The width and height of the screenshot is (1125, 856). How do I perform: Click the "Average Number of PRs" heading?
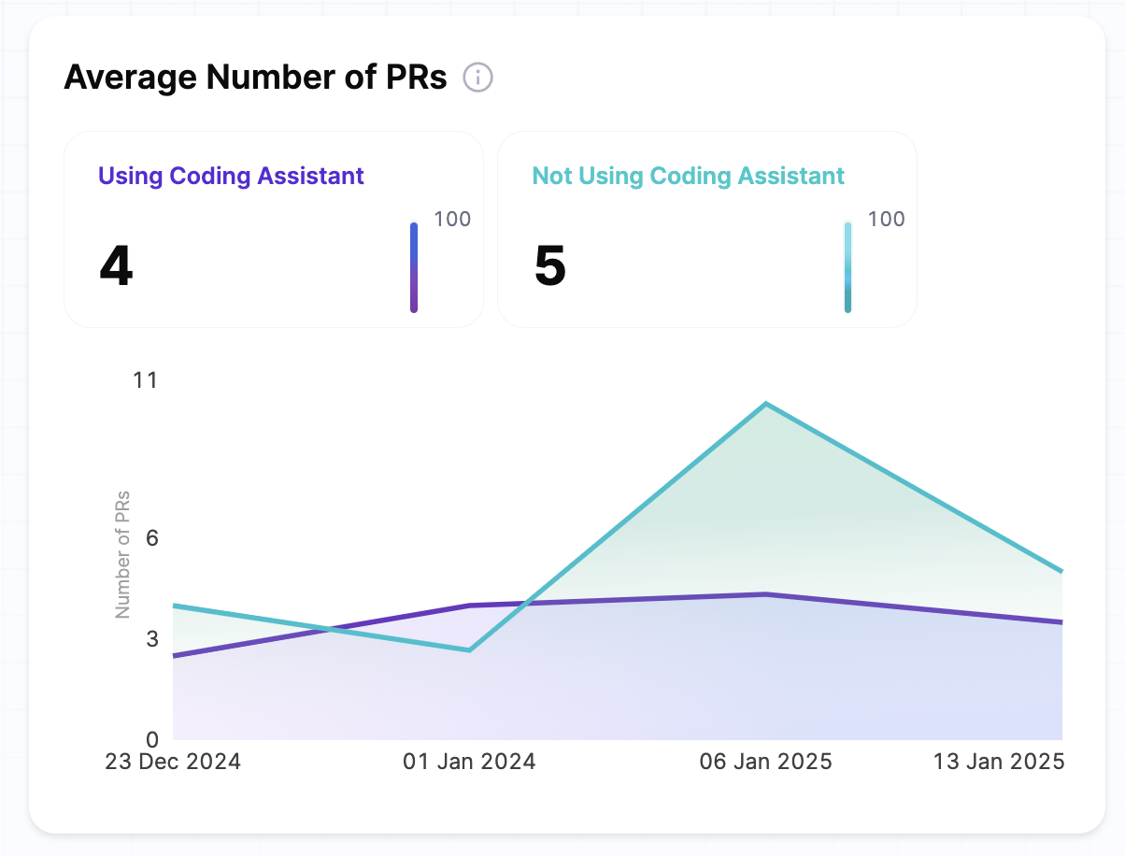point(255,78)
